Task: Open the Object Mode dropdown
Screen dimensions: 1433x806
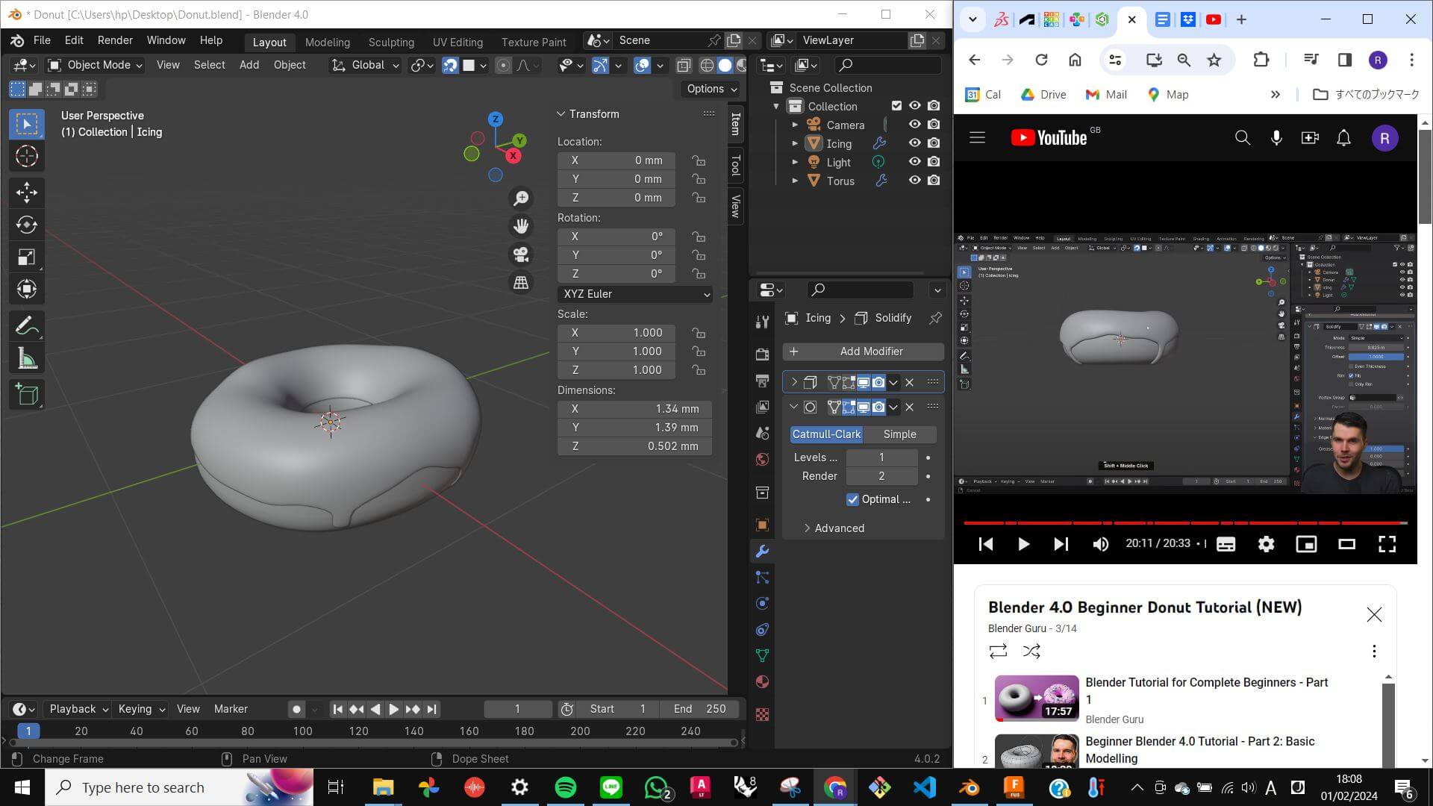Action: [95, 66]
